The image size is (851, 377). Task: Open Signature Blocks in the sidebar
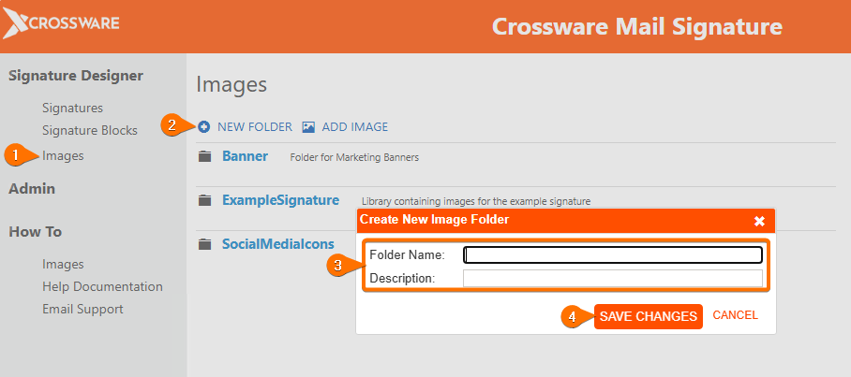pos(89,130)
